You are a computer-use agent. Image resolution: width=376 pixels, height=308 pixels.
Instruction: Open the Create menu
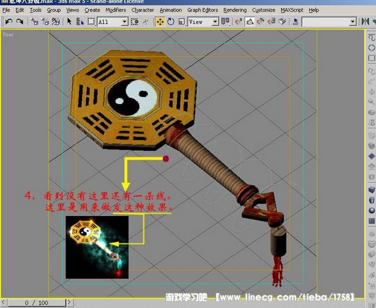[x=92, y=10]
